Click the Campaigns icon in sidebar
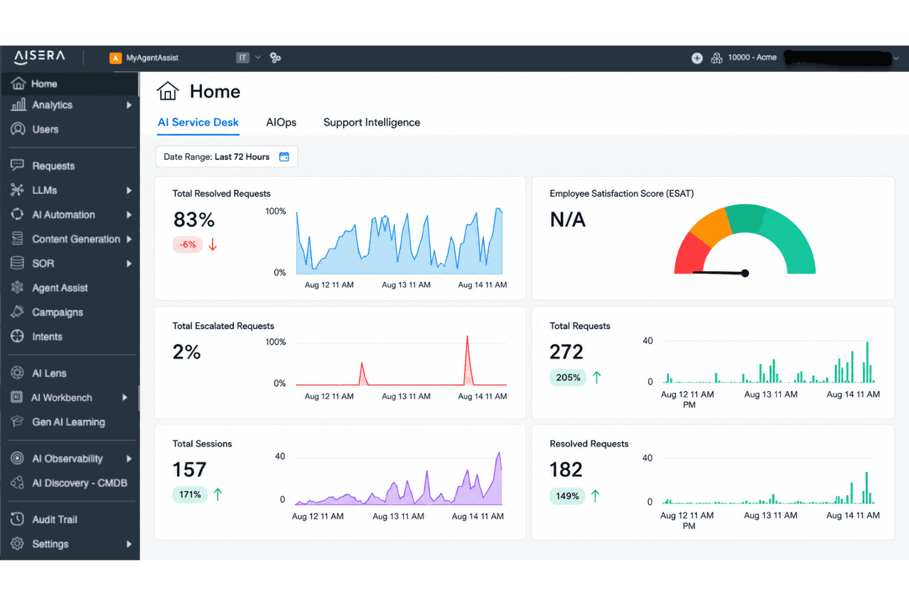The image size is (909, 606). coord(17,312)
